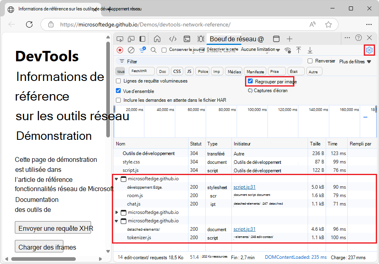Select the style.css request row
Viewport: 379px width, 264px height.
click(245, 162)
